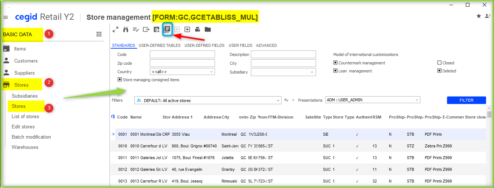
Task: Click the BASIC DATA module heading
Action: (x=18, y=34)
